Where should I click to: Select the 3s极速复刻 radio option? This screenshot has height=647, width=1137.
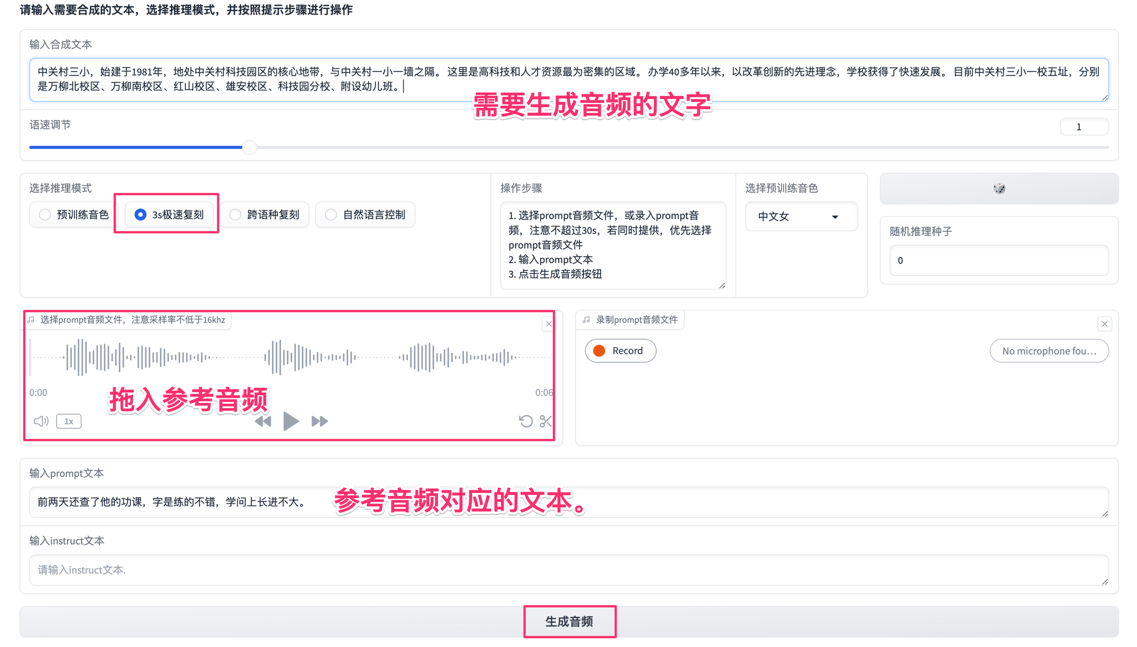[168, 215]
